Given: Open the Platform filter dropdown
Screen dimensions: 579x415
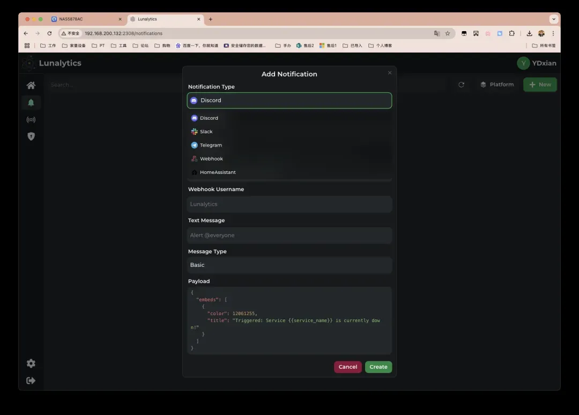Looking at the screenshot, I should 496,85.
